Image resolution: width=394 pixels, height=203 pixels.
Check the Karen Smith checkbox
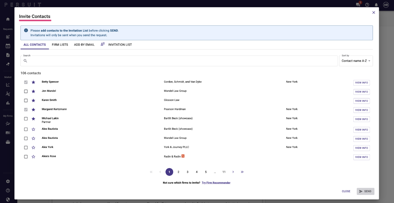(26, 100)
